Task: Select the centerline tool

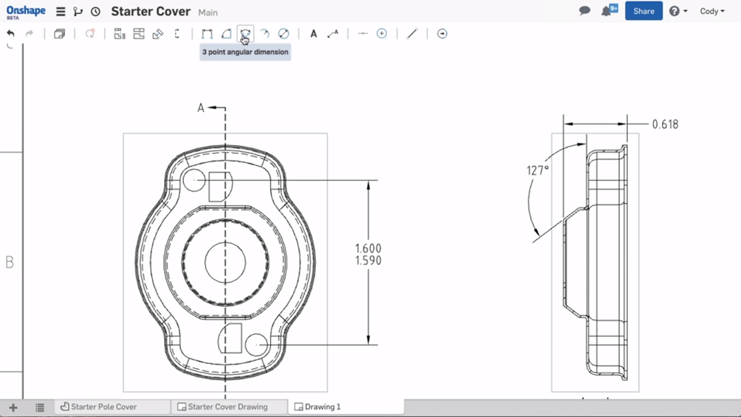Action: pyautogui.click(x=362, y=33)
